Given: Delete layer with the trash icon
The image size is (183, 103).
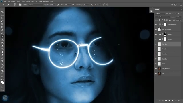Looking at the screenshot, I should tap(179, 100).
